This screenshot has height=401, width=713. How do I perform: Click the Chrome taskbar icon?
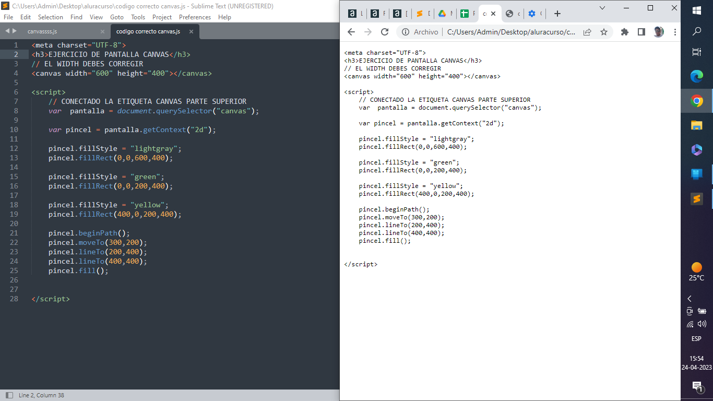[697, 101]
